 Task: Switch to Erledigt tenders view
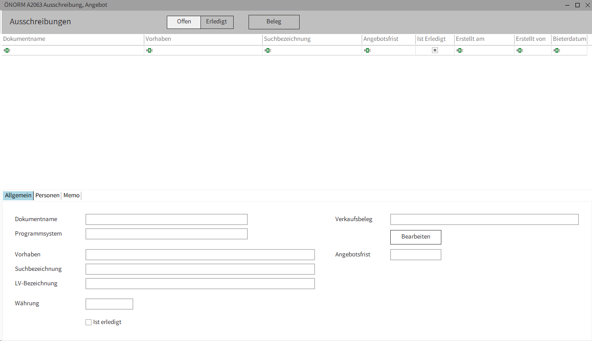coord(217,22)
